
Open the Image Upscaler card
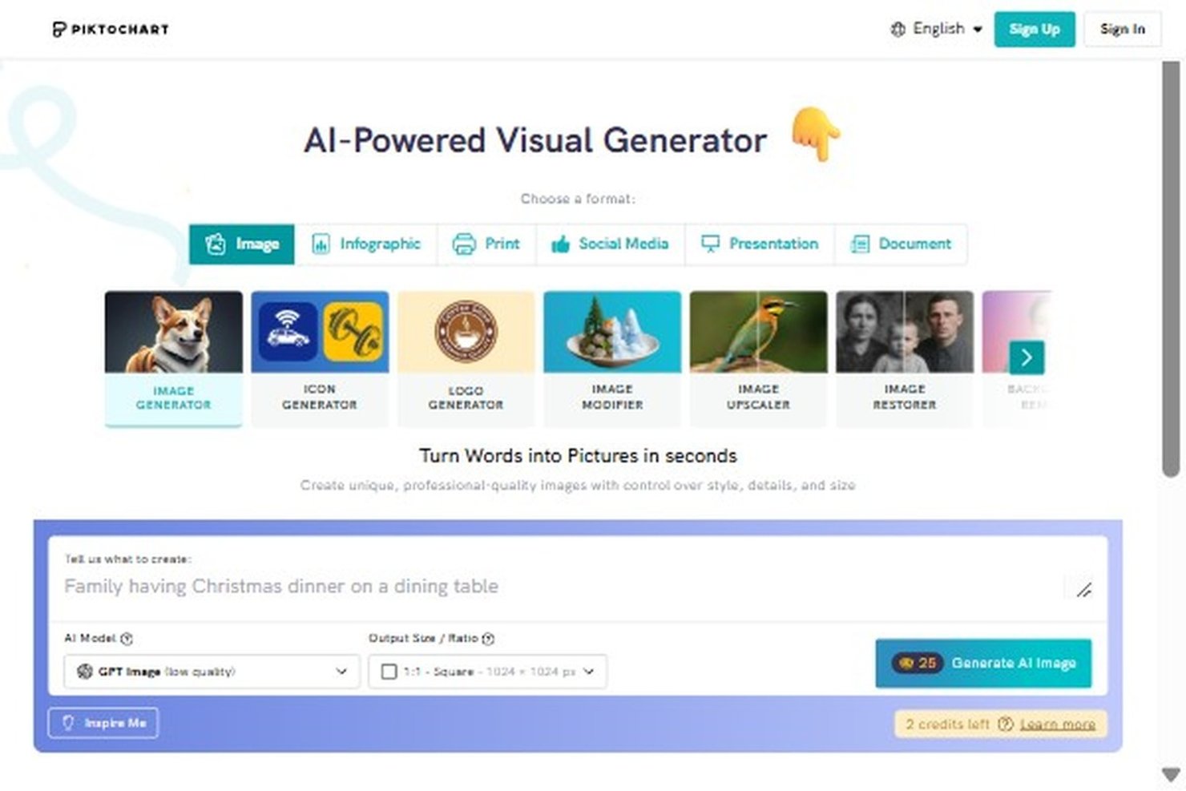point(758,358)
